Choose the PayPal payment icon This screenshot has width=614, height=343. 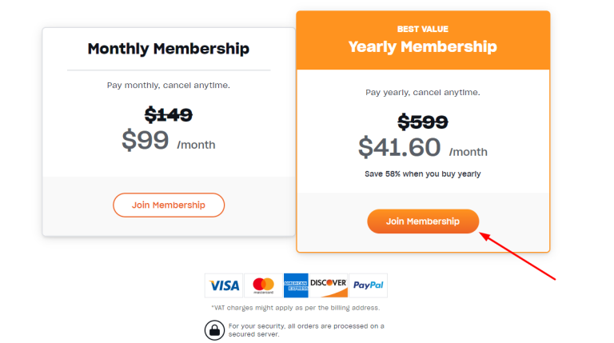368,285
